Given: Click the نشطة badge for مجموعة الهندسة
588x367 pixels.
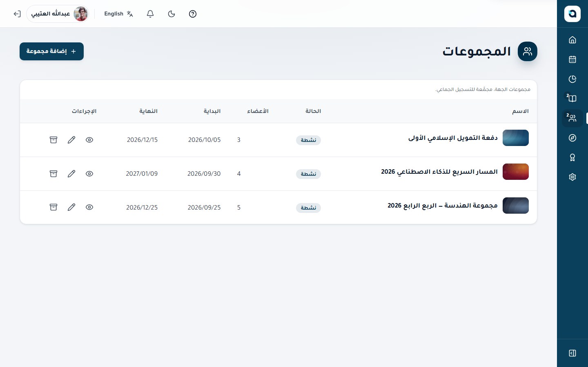Looking at the screenshot, I should pos(308,208).
